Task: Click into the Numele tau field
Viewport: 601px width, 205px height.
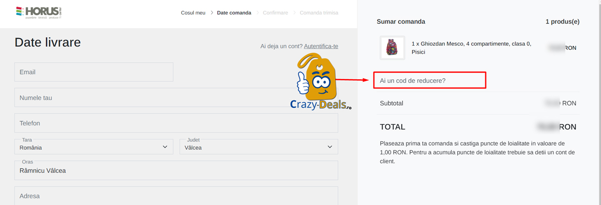Action: (x=150, y=98)
